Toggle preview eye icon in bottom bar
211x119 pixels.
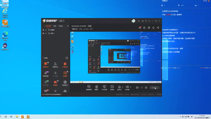[x=142, y=88]
